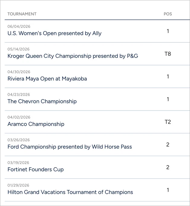Click date 01/29/2026 above Hilton Grand Vacations

coord(18,185)
